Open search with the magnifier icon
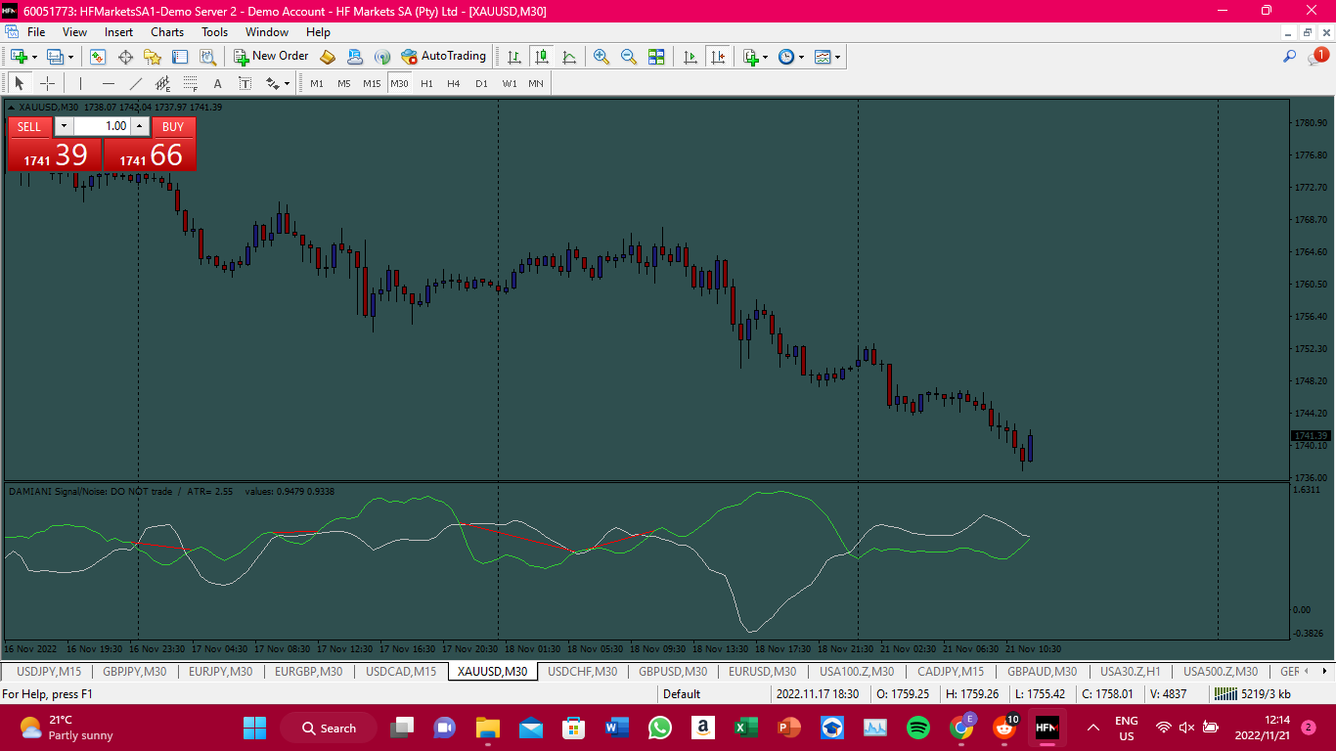This screenshot has height=751, width=1336. click(x=1289, y=57)
